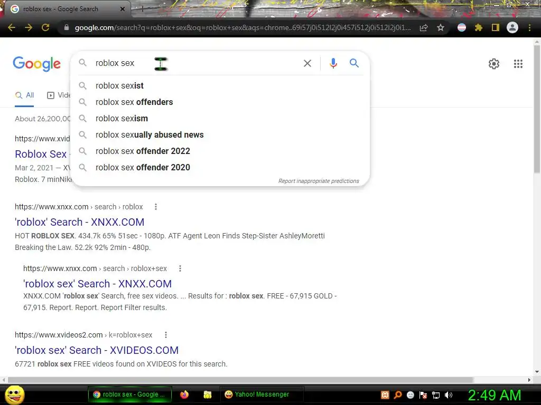The width and height of the screenshot is (541, 405).
Task: Launch Firefox from the taskbar
Action: point(184,394)
